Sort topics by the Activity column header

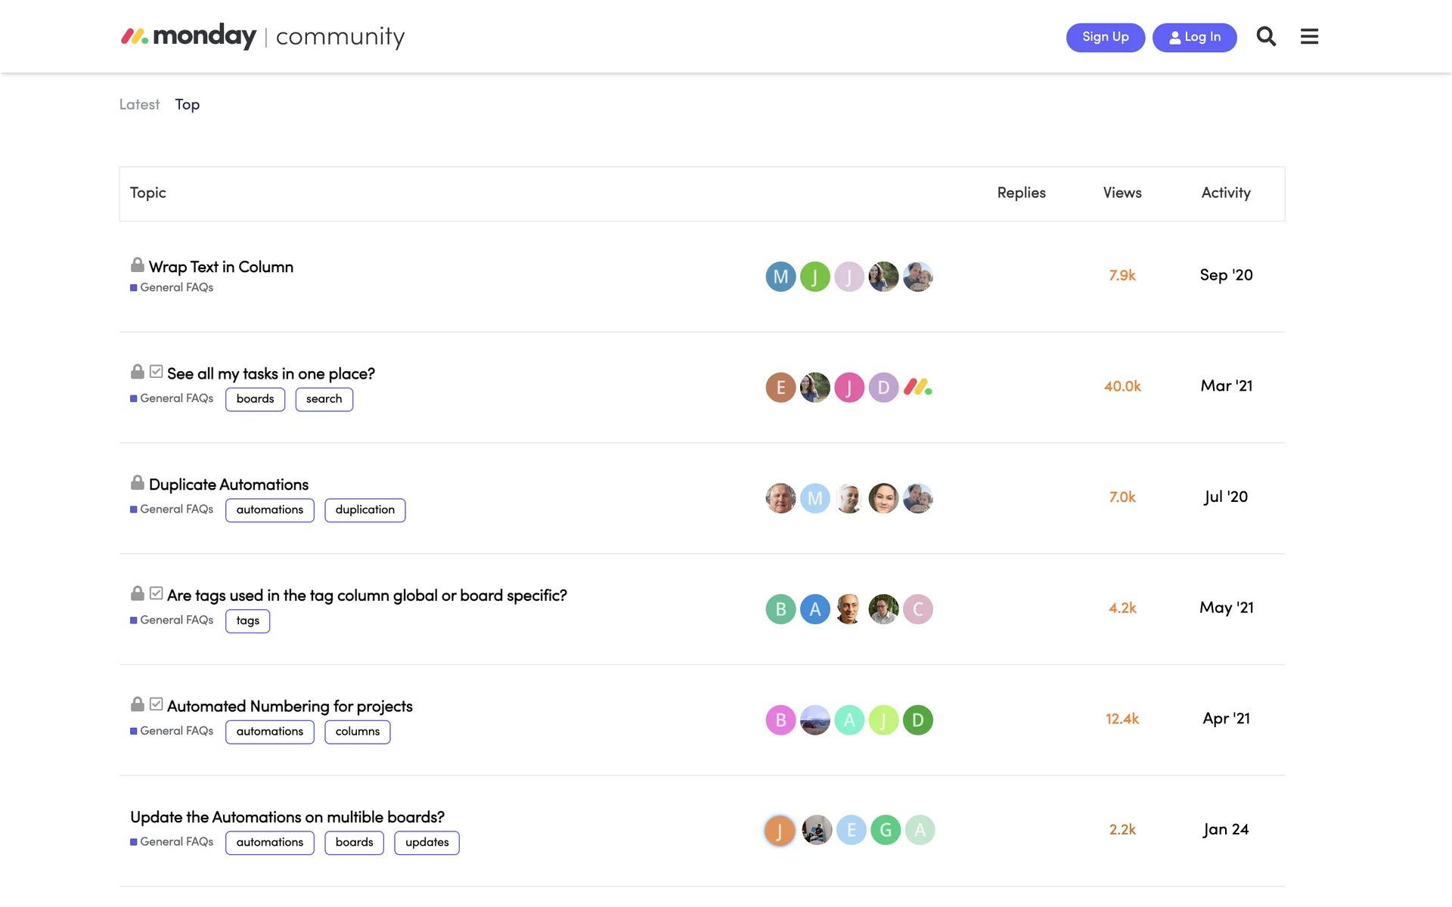(x=1225, y=193)
